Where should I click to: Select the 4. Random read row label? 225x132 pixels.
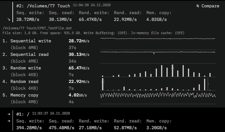pos(20,81)
